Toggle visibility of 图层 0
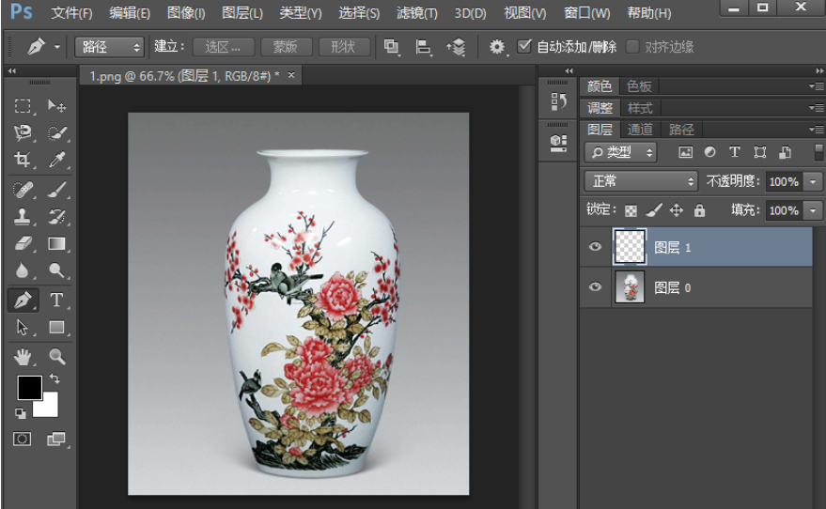This screenshot has width=826, height=509. point(595,287)
